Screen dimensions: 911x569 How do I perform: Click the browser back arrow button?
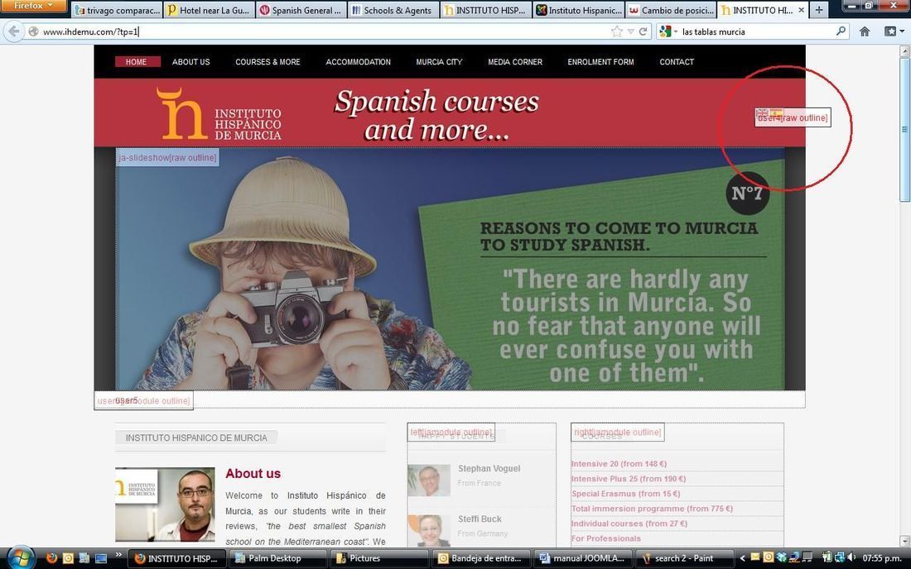(15, 31)
